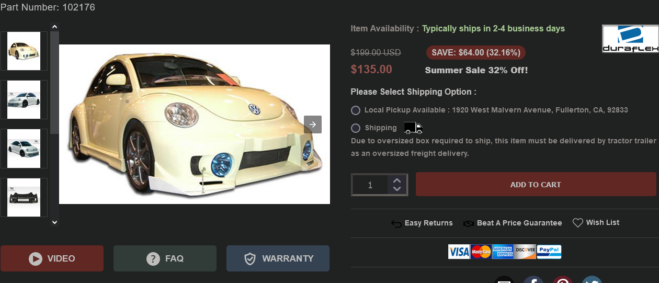Image resolution: width=659 pixels, height=283 pixels.
Task: Decrease quantity with the down arrow
Action: 396,189
